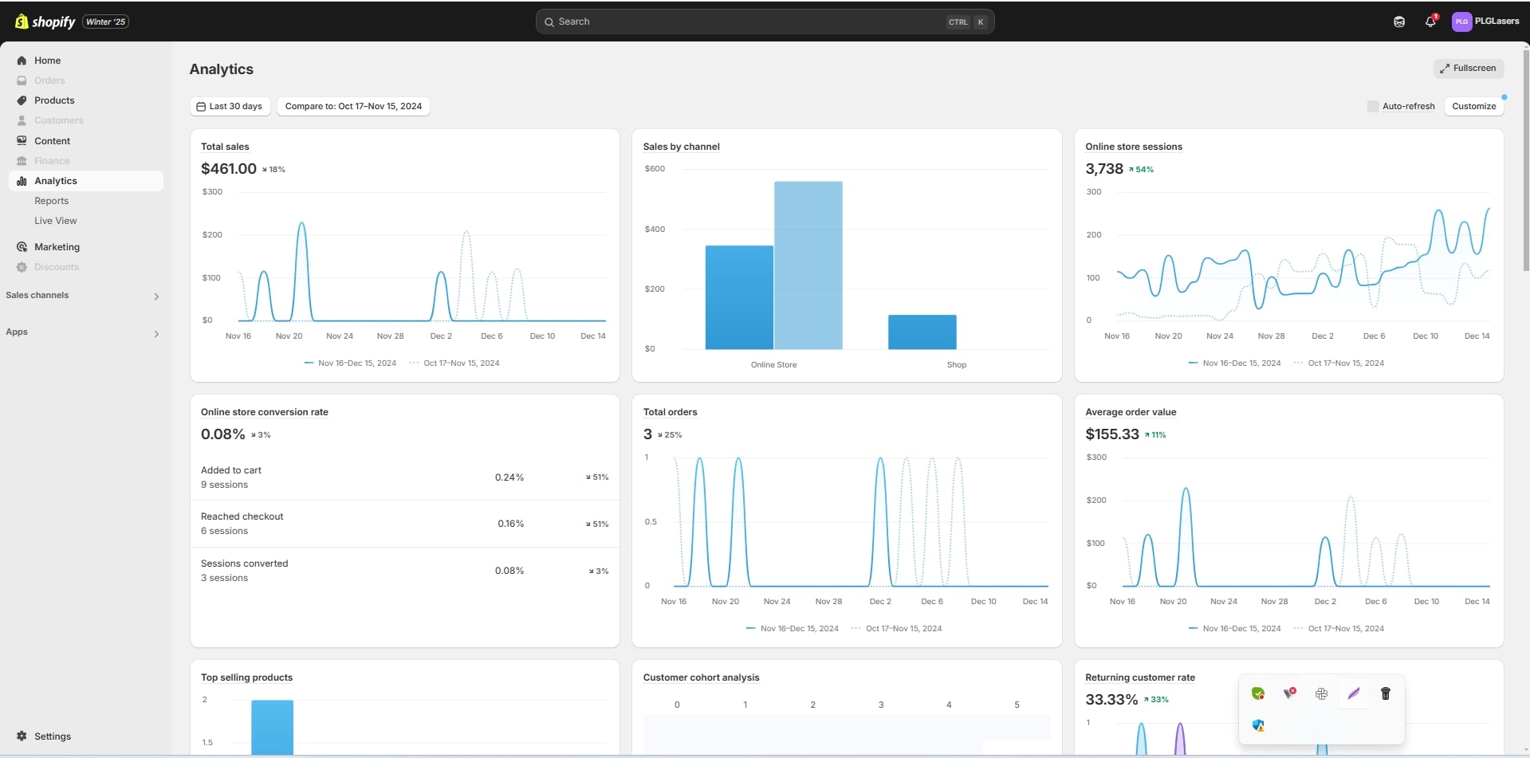The width and height of the screenshot is (1530, 758).
Task: Expand the Sales channels section
Action: click(x=156, y=296)
